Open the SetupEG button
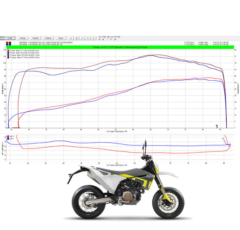 35,38
